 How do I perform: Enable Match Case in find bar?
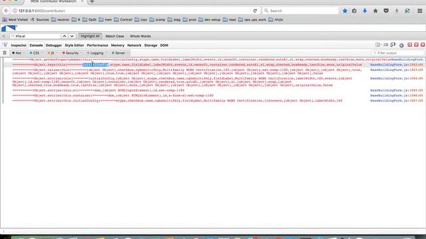coord(114,36)
